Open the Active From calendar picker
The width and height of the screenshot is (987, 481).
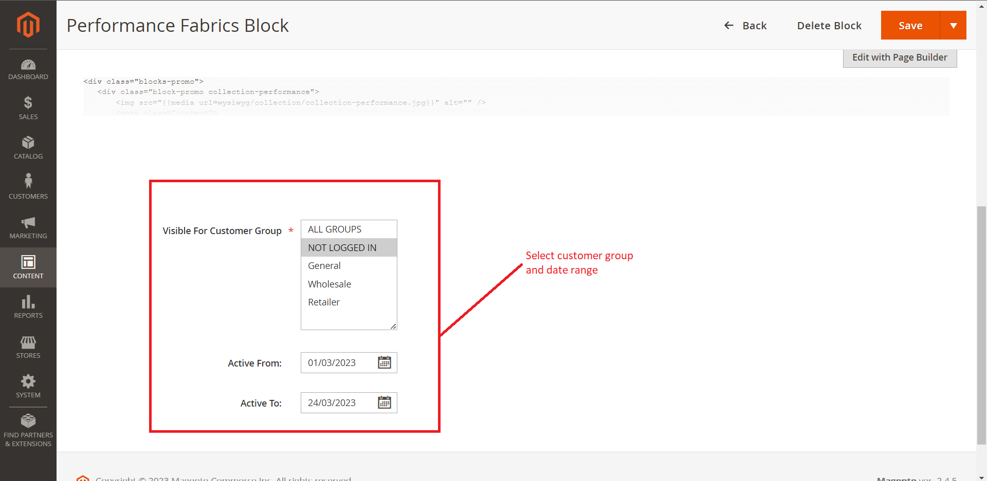[385, 362]
